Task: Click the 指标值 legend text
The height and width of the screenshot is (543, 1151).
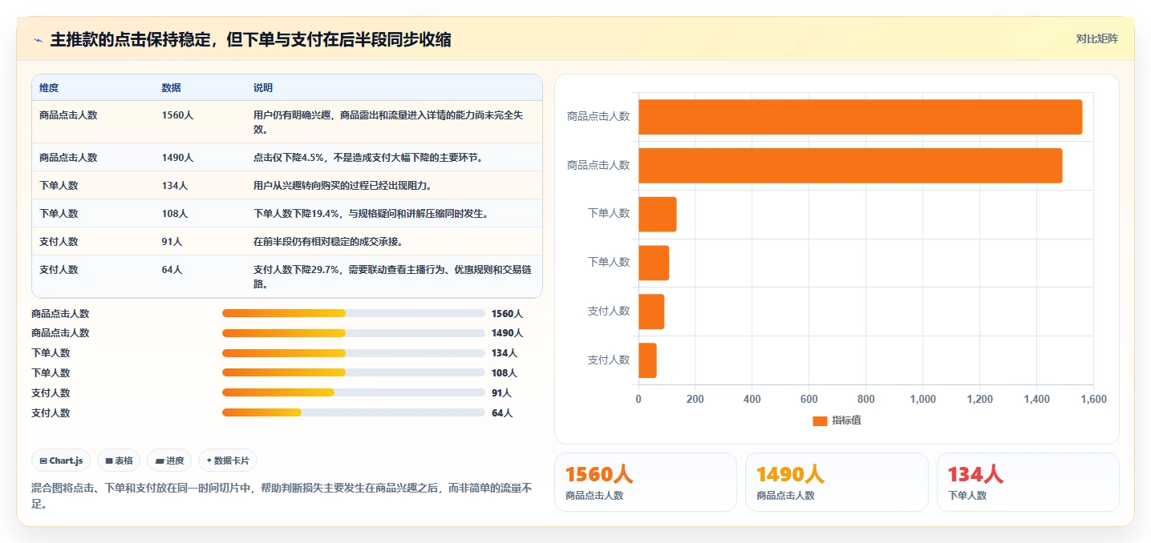Action: (846, 420)
